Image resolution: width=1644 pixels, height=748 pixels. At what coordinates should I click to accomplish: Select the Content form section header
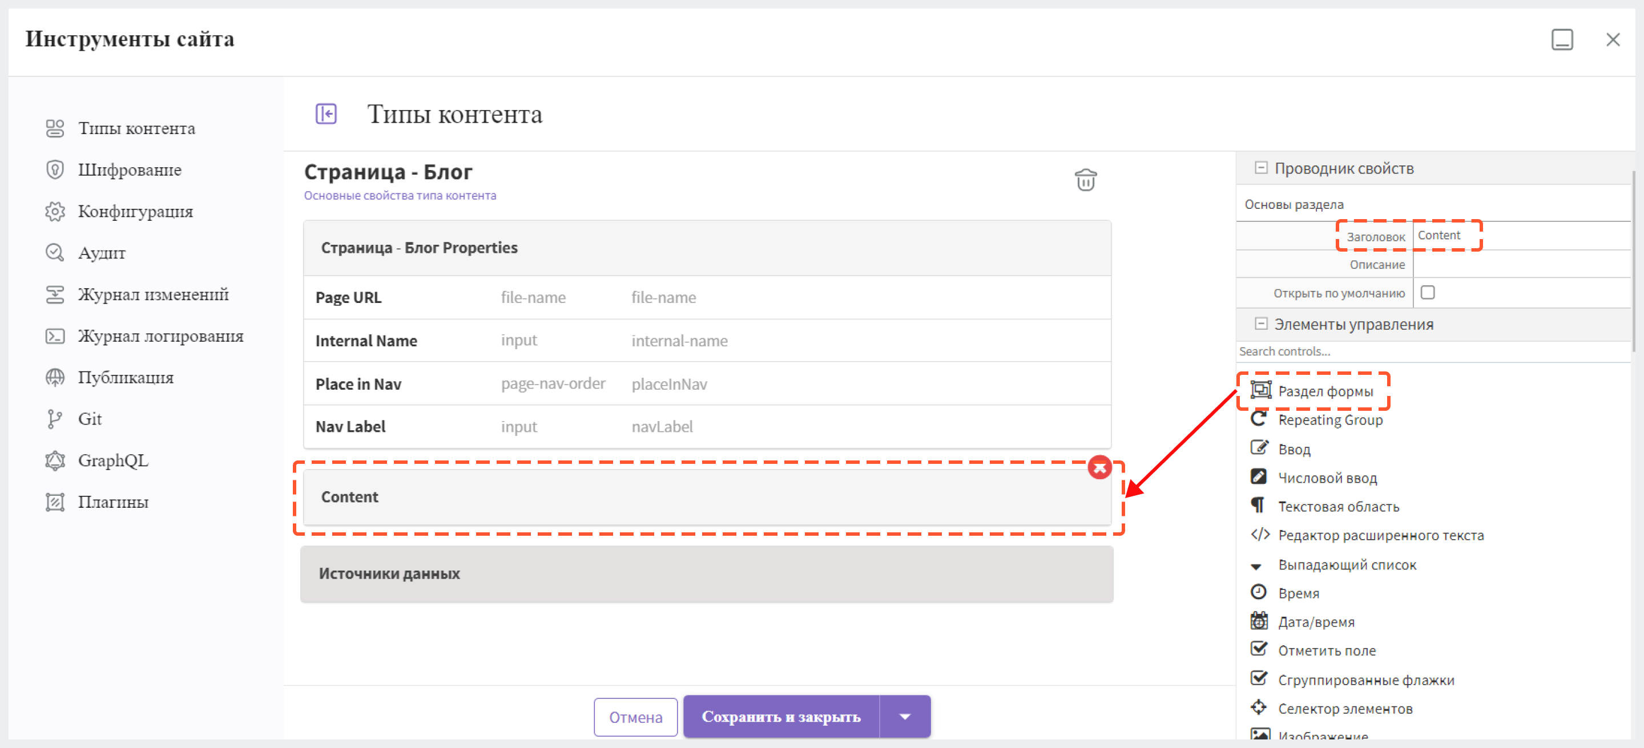707,497
